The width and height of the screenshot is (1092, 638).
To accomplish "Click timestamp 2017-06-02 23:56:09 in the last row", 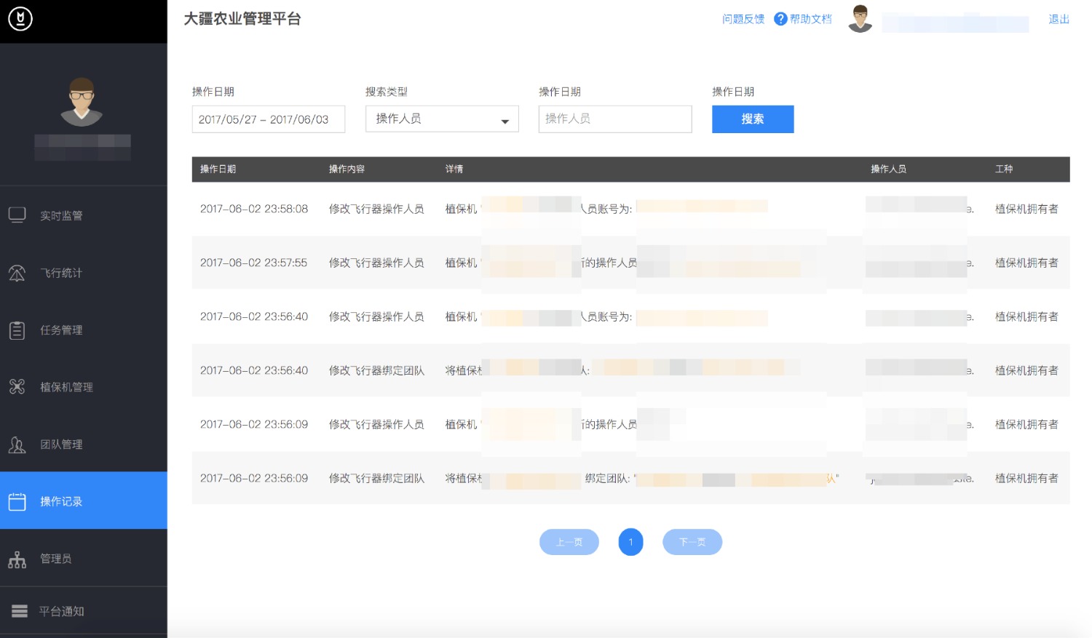I will point(254,478).
